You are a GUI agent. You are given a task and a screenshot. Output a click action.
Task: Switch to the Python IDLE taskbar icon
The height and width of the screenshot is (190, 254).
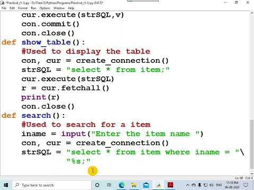(159, 185)
